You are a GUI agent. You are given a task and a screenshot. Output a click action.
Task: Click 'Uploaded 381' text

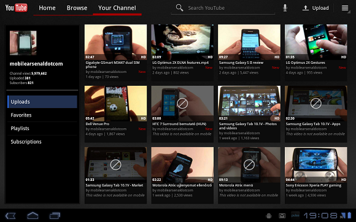[x=20, y=78]
